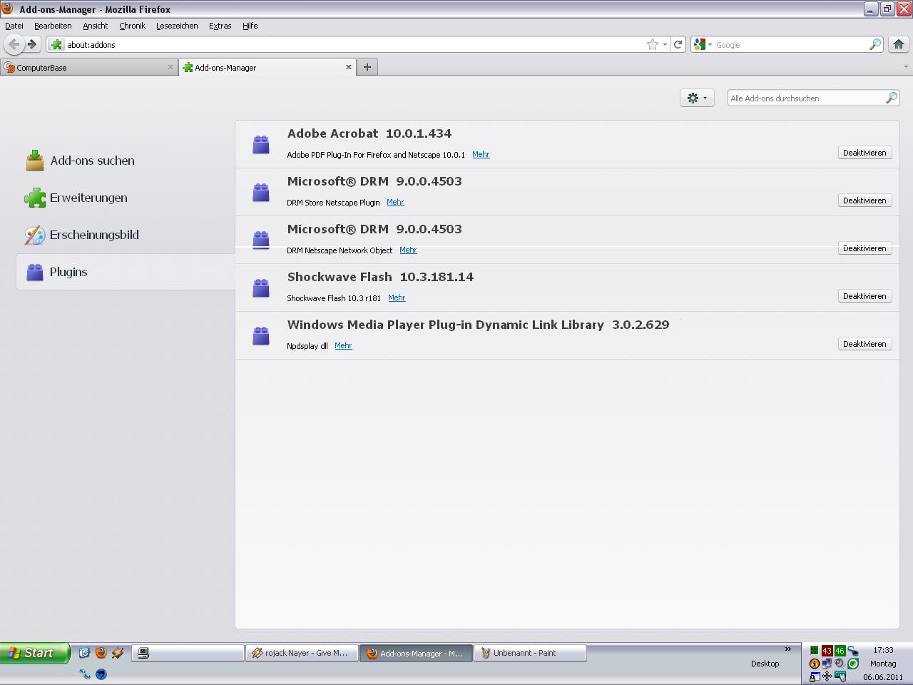The width and height of the screenshot is (913, 685).
Task: Select Erweiterungen in the sidebar
Action: coord(126,198)
